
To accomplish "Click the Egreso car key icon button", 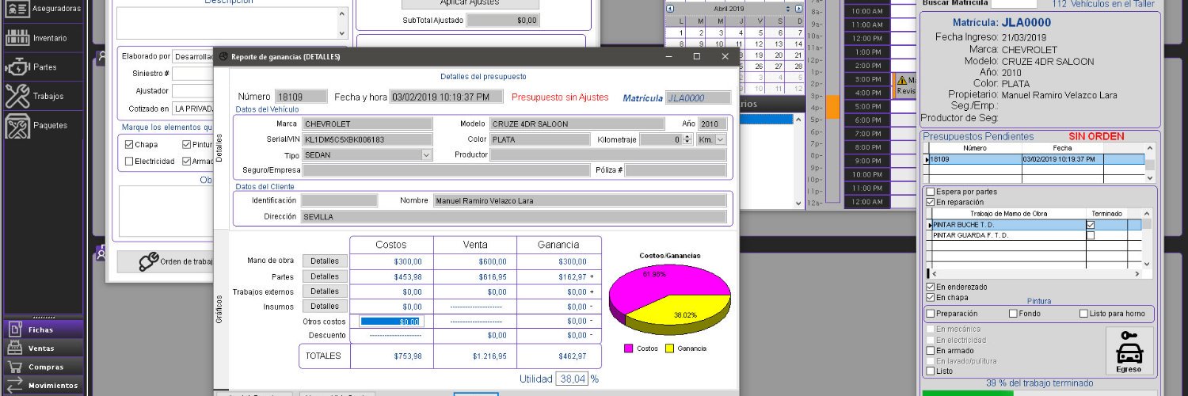I will (1129, 352).
